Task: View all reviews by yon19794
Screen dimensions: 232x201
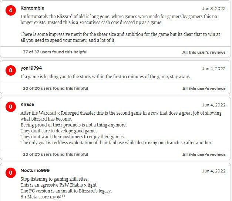Action: tap(204, 89)
